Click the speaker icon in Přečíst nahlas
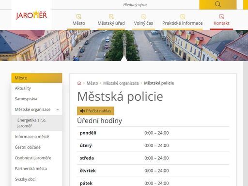This screenshot has width=248, height=186. point(82,111)
